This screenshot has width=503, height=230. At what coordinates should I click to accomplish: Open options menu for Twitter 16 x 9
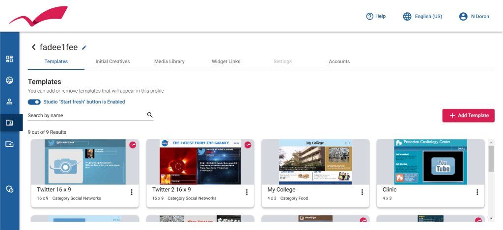pyautogui.click(x=132, y=192)
